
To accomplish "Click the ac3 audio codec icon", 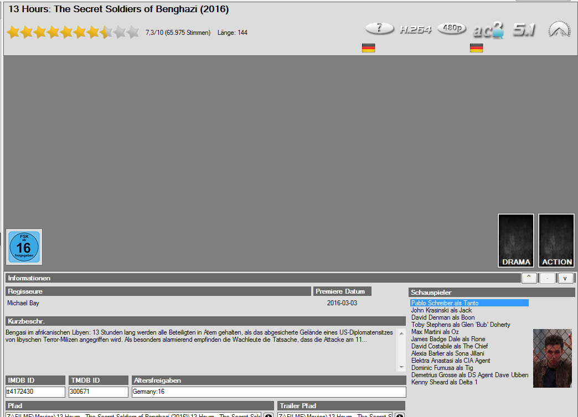I will pyautogui.click(x=488, y=30).
